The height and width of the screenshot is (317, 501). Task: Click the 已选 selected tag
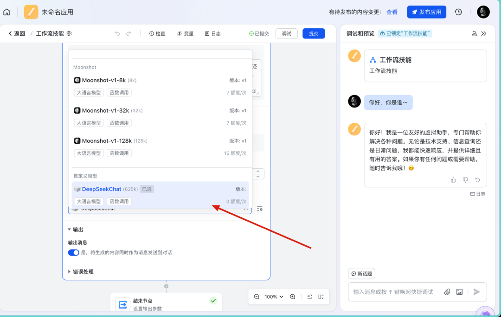147,189
